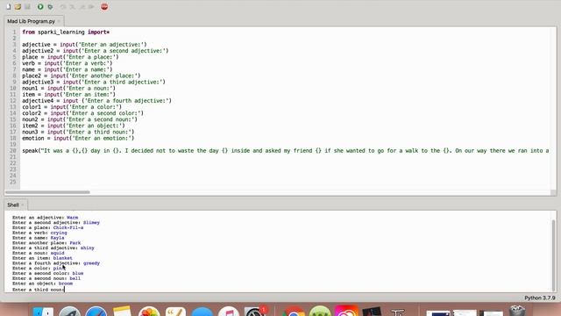Stop the running program with red Stop icon

104,7
